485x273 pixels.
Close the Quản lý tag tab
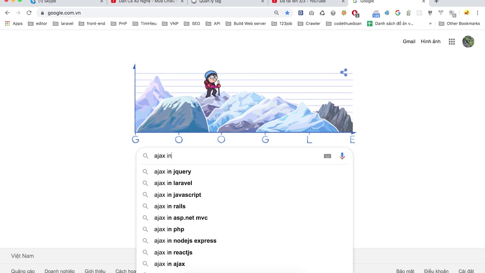click(263, 2)
